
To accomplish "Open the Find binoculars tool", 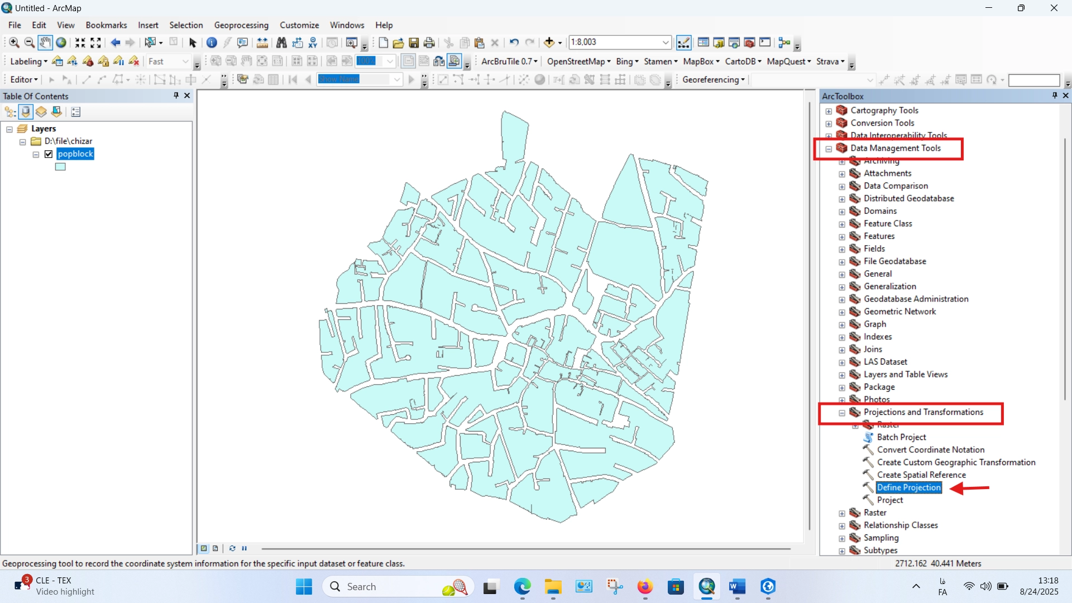I will [281, 42].
